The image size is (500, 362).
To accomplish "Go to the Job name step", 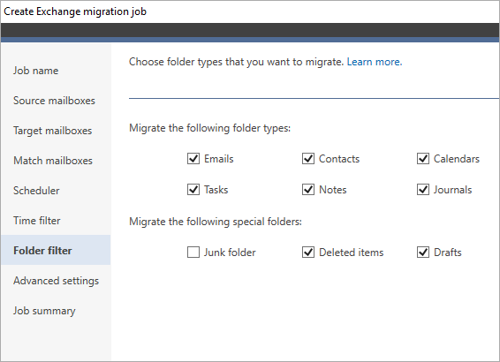I will 35,71.
